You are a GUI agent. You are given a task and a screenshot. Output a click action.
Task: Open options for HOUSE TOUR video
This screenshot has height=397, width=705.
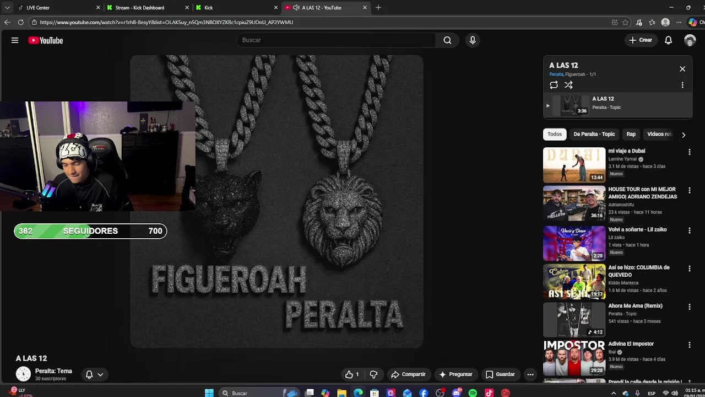[689, 191]
